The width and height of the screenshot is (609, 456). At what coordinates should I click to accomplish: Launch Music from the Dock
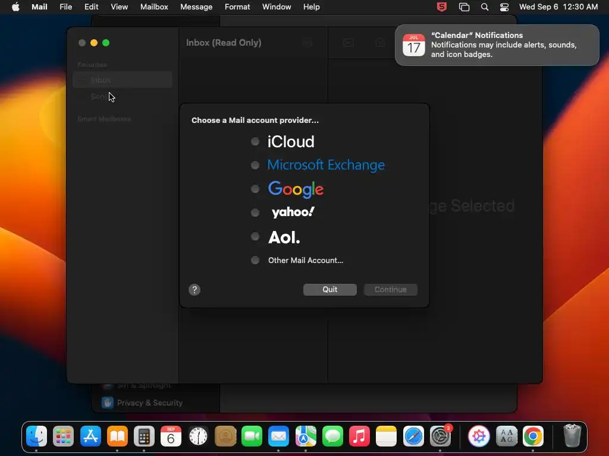[359, 436]
